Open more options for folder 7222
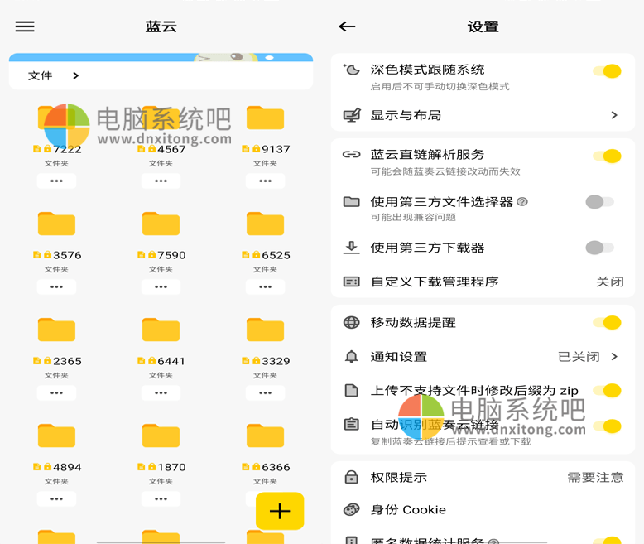644x544 pixels. [56, 181]
